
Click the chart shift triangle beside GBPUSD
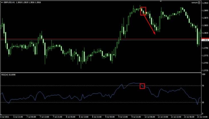[2, 3]
